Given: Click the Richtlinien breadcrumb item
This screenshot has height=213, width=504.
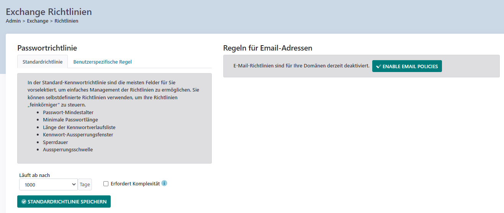Looking at the screenshot, I should coord(66,21).
